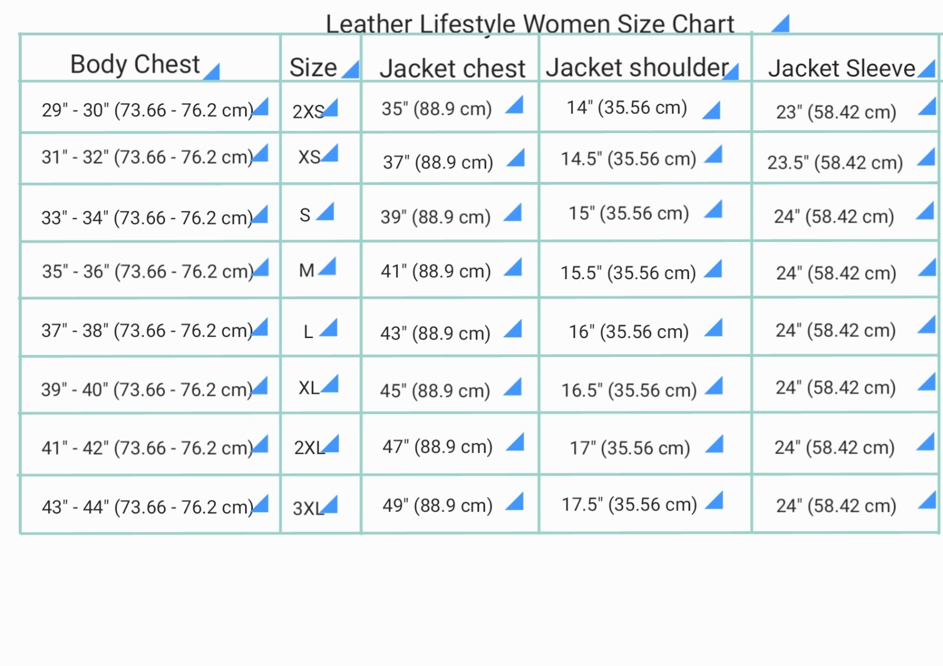Select the 29" - 30" body chest cell
The width and height of the screenshot is (943, 666).
(147, 110)
